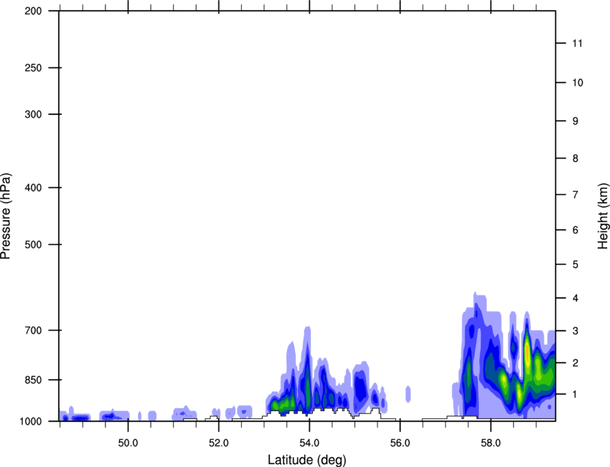This screenshot has height=467, width=610.
Task: Click height tick label 11
Action: (578, 43)
